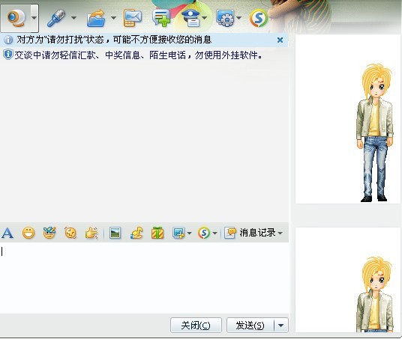Open Sogou search icon in top toolbar

[x=259, y=18]
